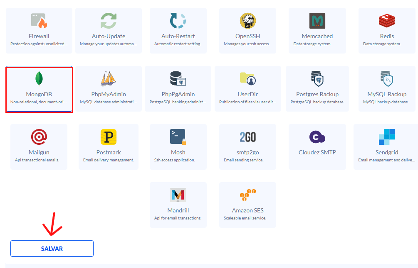
Task: Select the Cloudez SMTP card
Action: [317, 146]
